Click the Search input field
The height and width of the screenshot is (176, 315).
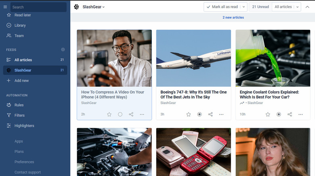(x=38, y=7)
